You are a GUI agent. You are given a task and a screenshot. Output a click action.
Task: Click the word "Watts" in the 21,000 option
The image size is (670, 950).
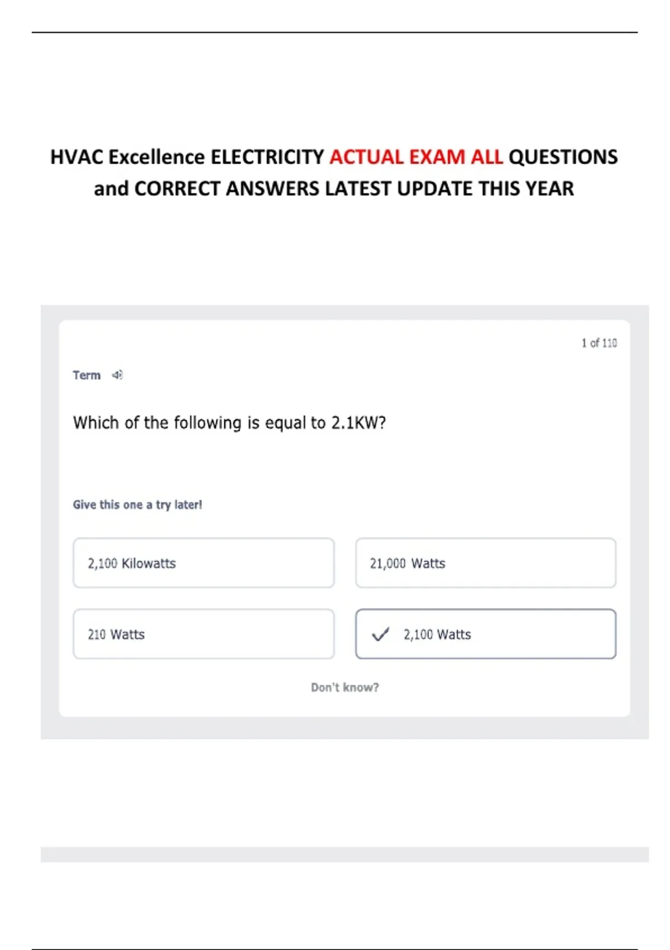[x=428, y=563]
